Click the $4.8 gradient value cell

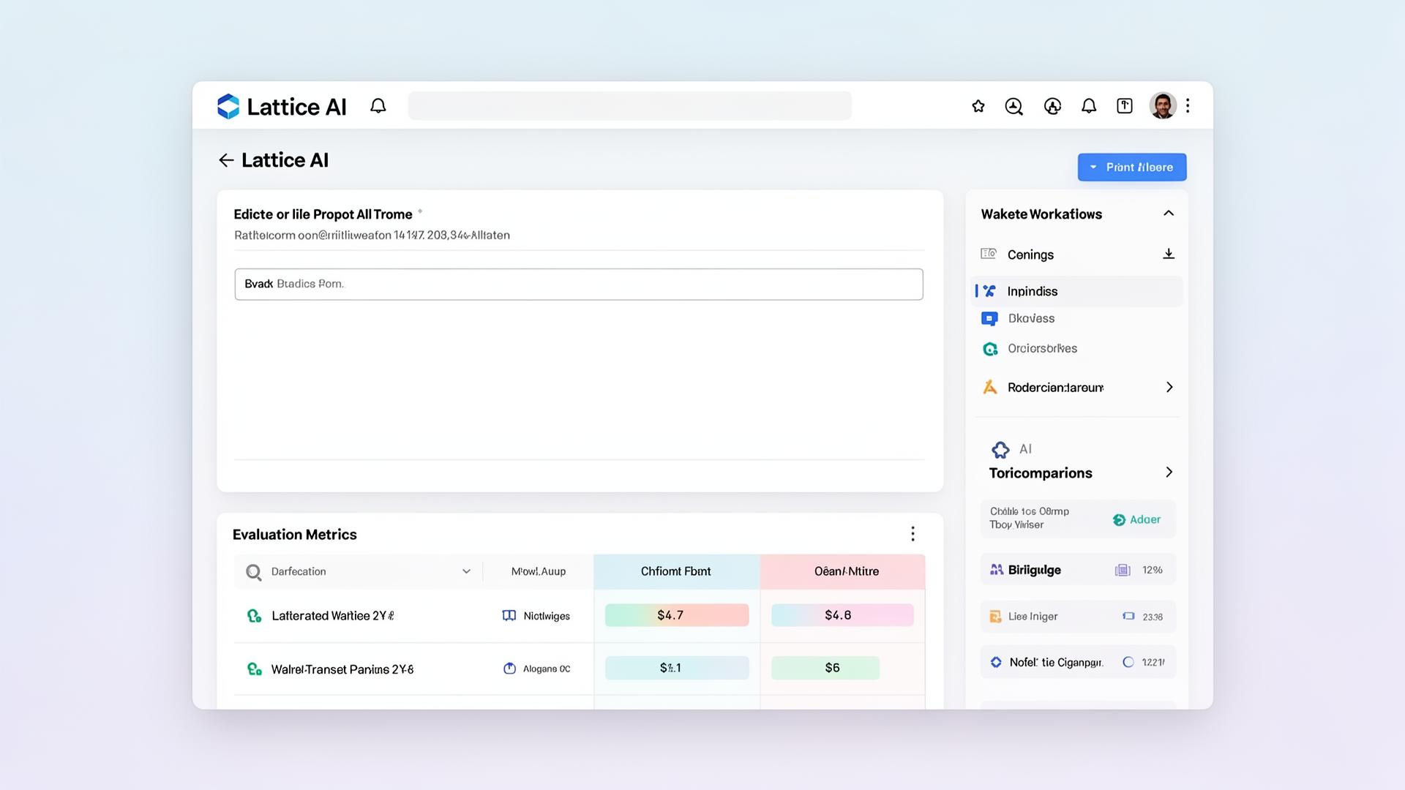click(x=842, y=615)
